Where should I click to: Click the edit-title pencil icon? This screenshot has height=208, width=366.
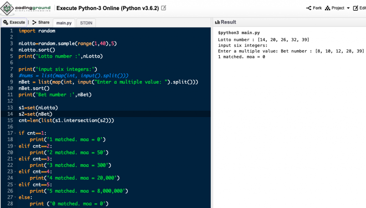(x=164, y=8)
